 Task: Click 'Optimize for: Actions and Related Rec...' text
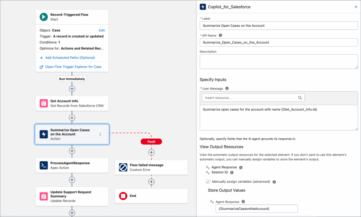click(x=72, y=48)
